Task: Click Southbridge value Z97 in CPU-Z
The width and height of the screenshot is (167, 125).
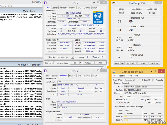Action: coord(81,91)
